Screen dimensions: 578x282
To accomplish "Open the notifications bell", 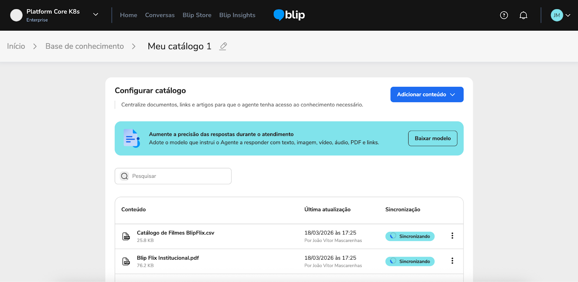I will pos(523,15).
